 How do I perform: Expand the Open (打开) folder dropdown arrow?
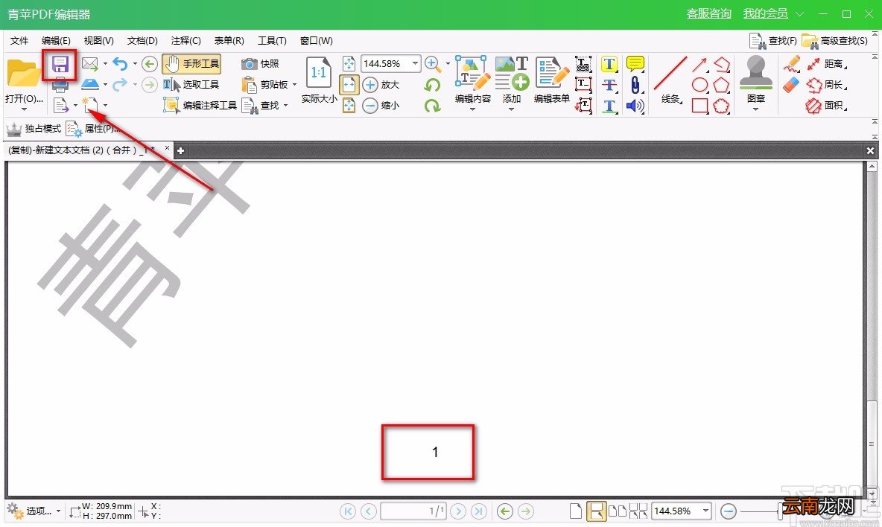click(24, 109)
